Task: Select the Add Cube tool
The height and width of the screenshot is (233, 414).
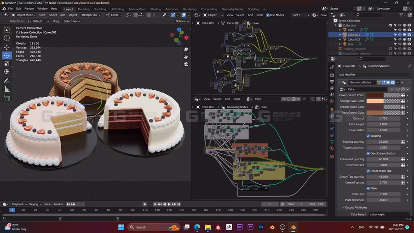Action: tap(7, 99)
